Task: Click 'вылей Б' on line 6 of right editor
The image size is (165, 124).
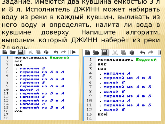Action: 114,82
